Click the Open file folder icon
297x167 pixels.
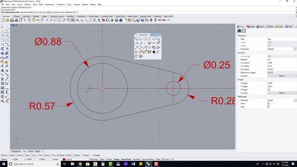[7, 20]
